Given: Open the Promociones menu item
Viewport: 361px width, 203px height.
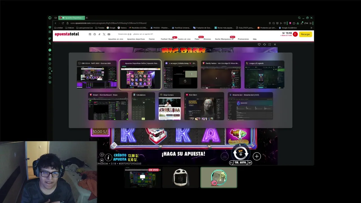Looking at the screenshot, I should (x=243, y=39).
